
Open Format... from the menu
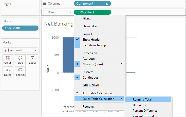point(89,34)
